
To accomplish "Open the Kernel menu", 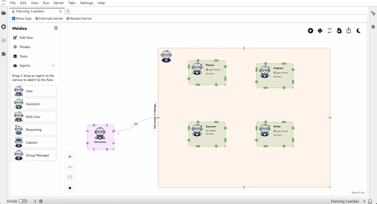I will coord(58,3).
